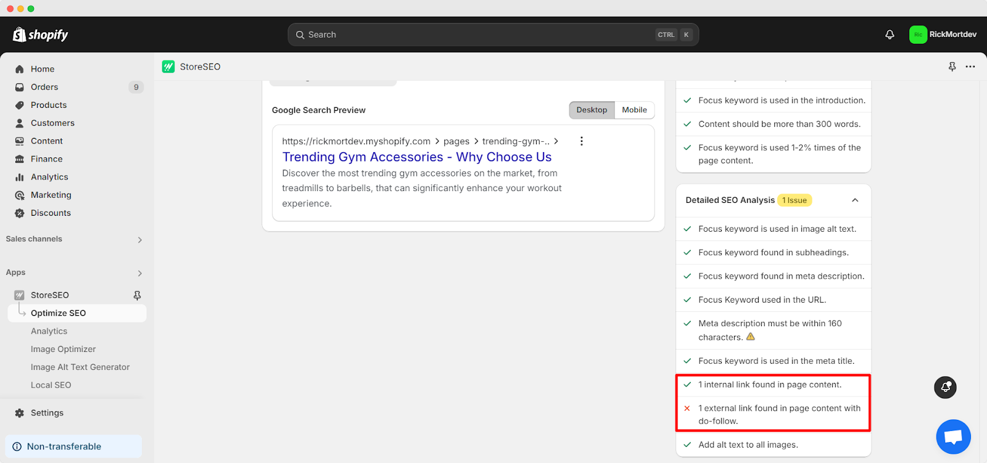The image size is (987, 463).
Task: Click '1 external link found' do-follow item
Action: click(779, 414)
